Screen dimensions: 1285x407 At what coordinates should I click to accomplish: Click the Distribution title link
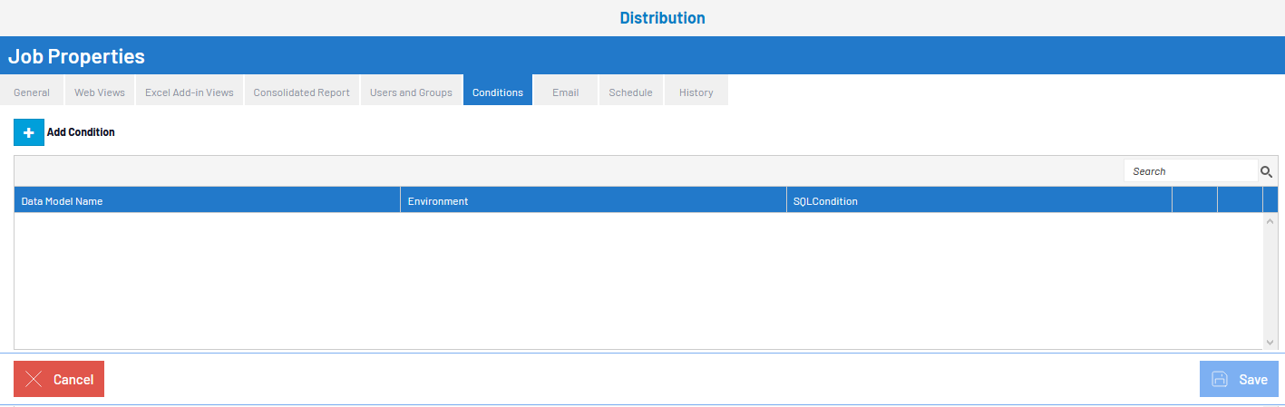click(x=662, y=18)
